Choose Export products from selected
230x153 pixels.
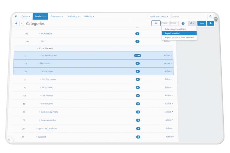[179, 37]
